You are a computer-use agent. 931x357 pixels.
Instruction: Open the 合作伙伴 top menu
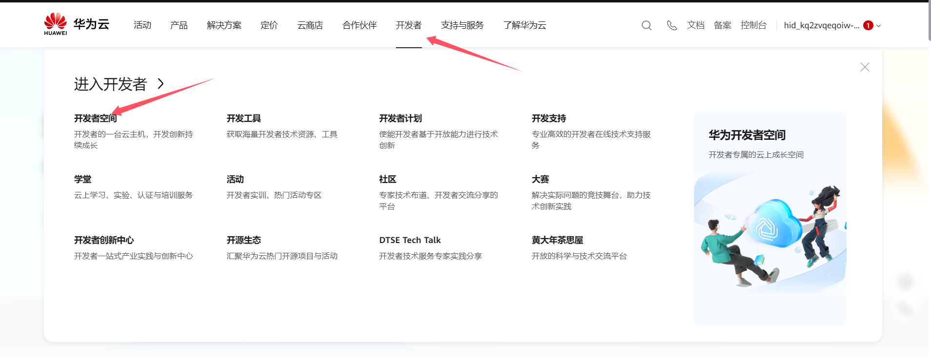point(359,25)
